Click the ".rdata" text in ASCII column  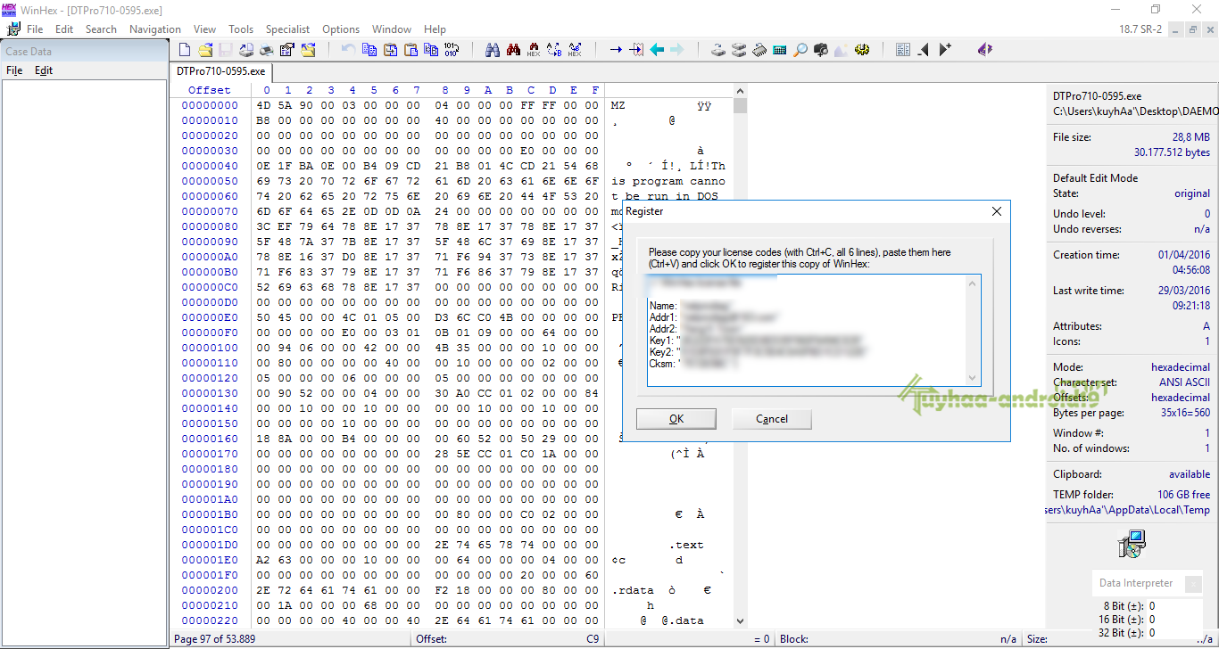click(633, 590)
